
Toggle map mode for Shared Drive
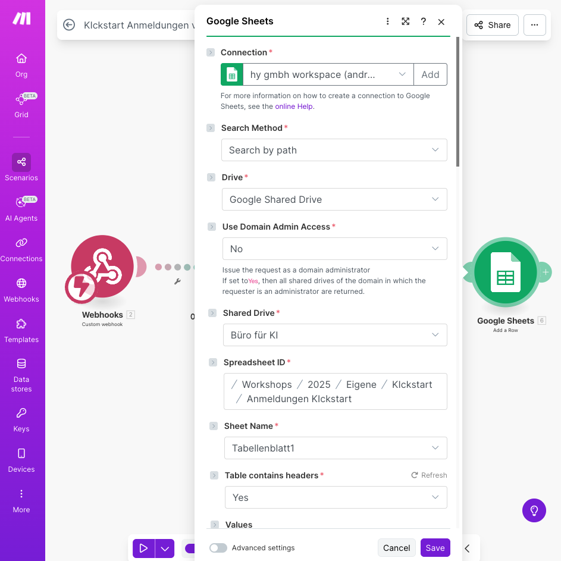[212, 313]
